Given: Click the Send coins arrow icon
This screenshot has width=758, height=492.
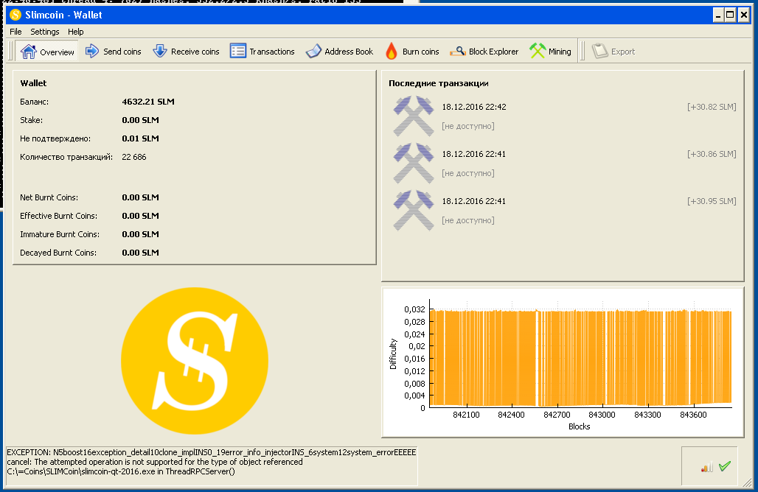Looking at the screenshot, I should (92, 51).
